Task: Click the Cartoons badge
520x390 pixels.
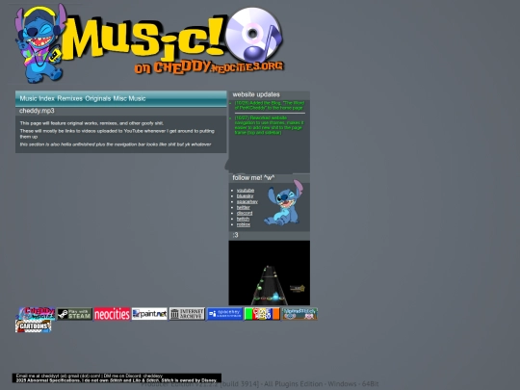Action: (x=33, y=326)
